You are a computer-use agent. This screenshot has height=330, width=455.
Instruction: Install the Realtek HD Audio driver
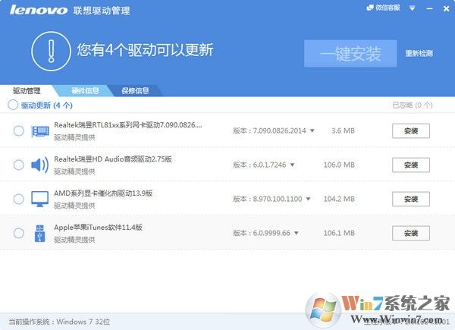click(x=411, y=165)
